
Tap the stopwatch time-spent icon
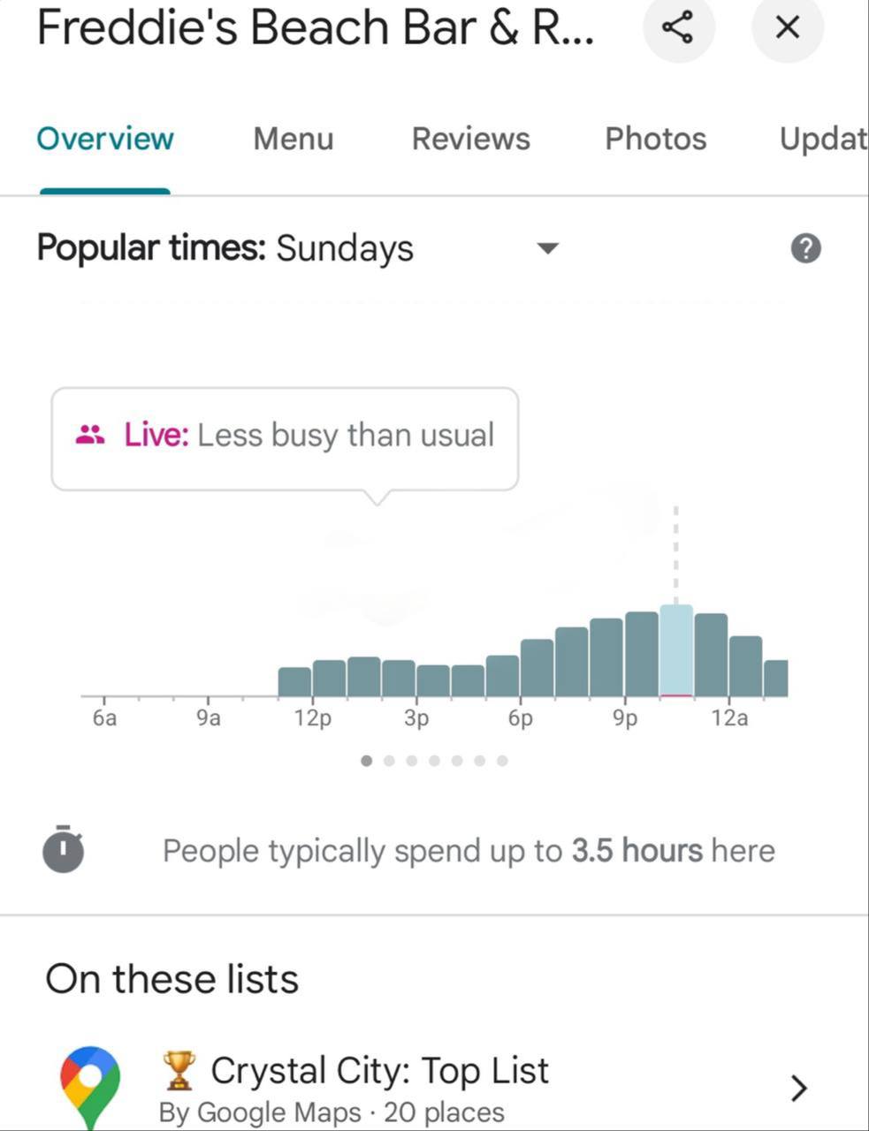63,849
